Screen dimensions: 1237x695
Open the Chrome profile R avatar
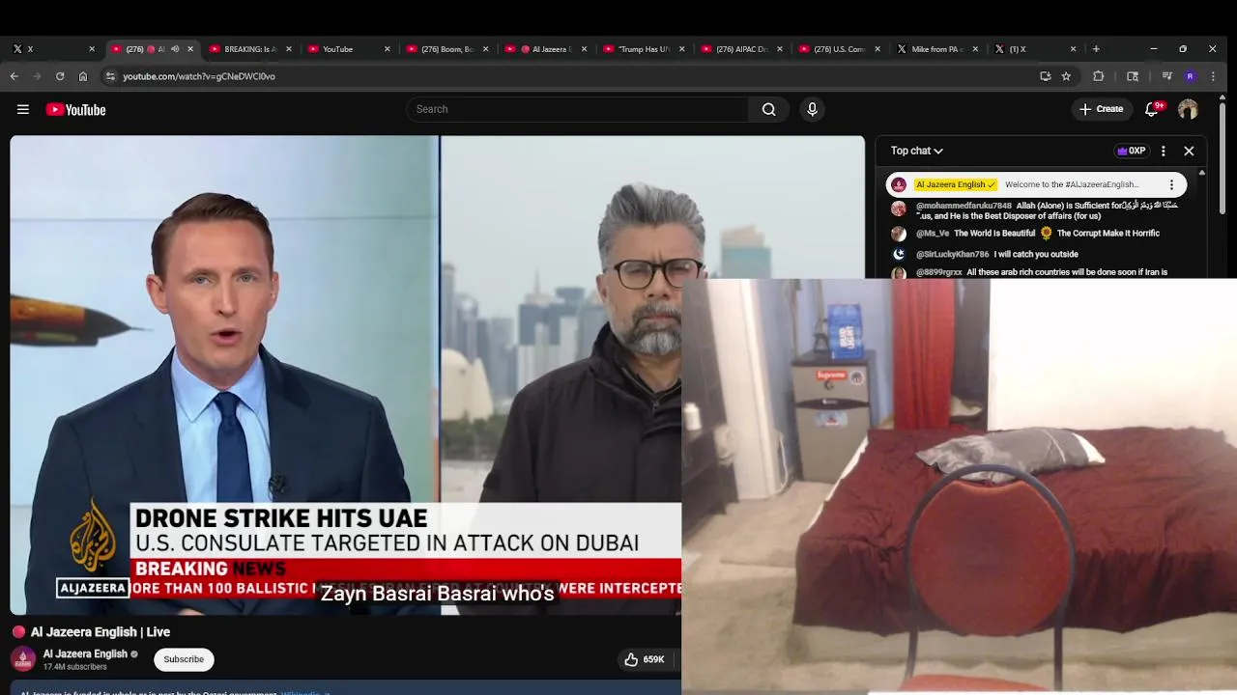coord(1190,76)
